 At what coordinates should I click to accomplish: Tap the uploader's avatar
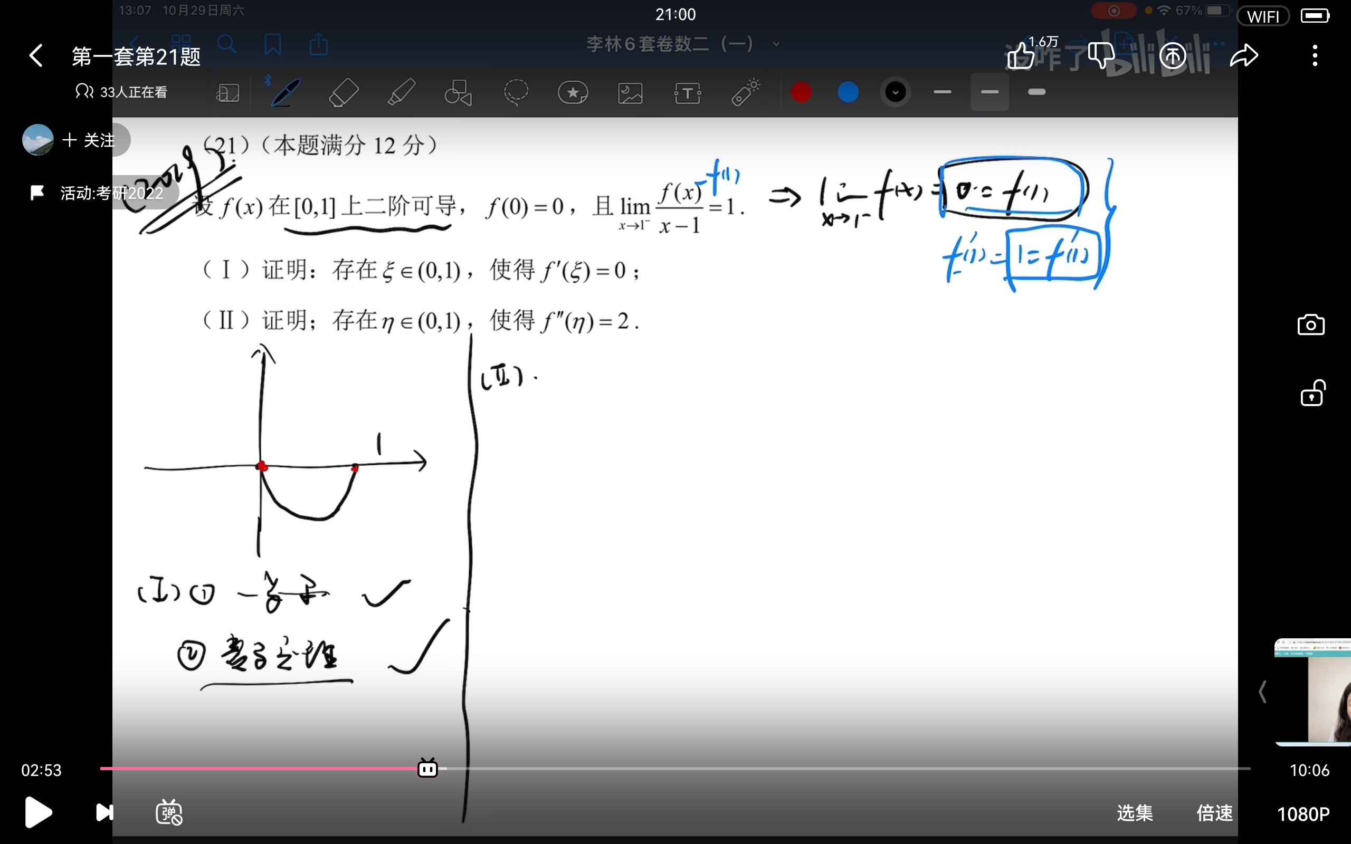(x=37, y=140)
